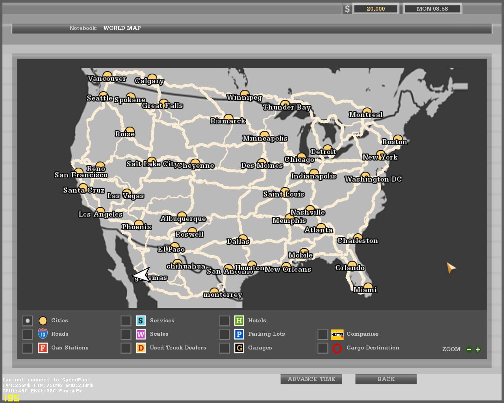504x403 pixels.
Task: Enable the Cargo Destination checkbox
Action: pyautogui.click(x=323, y=348)
